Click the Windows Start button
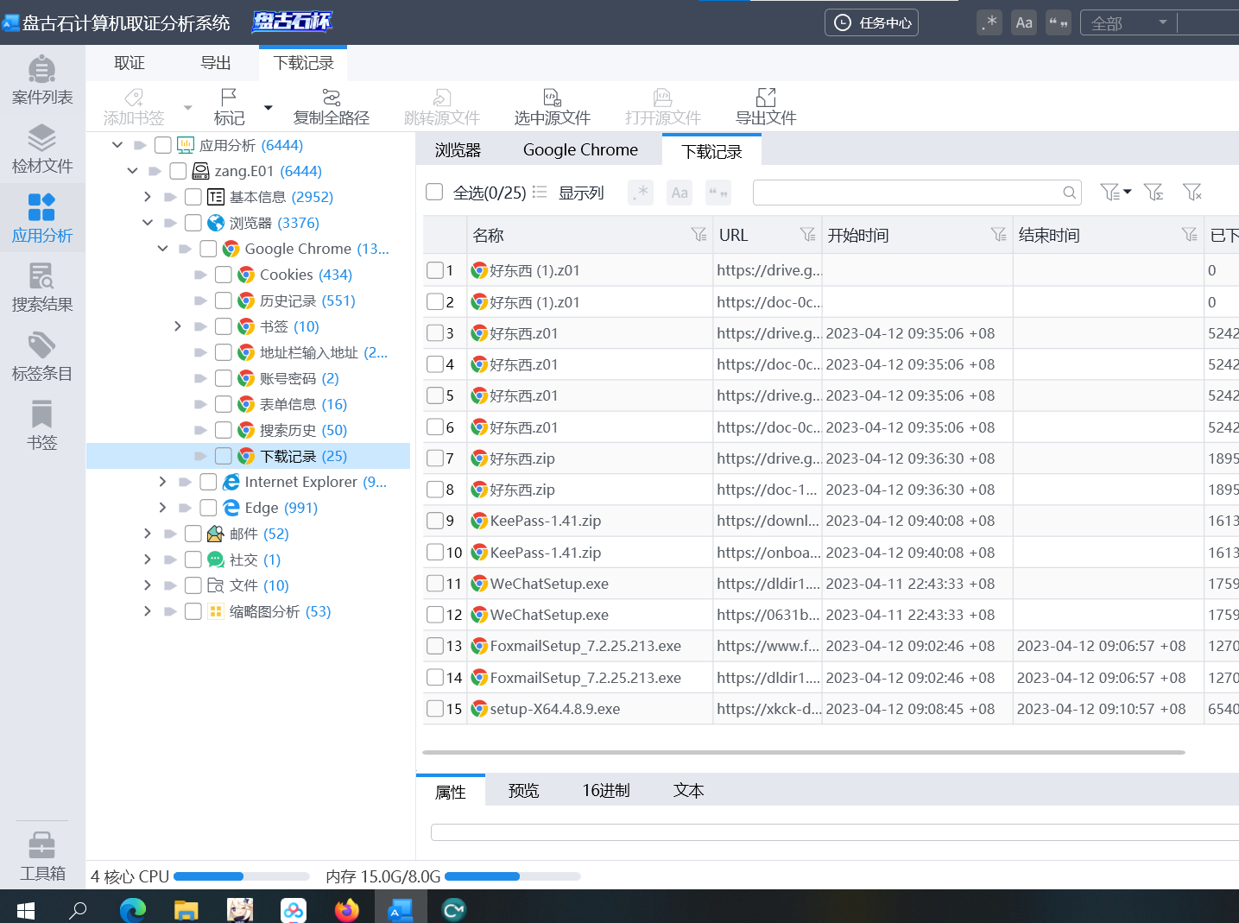Viewport: 1239px width, 923px height. (26, 909)
